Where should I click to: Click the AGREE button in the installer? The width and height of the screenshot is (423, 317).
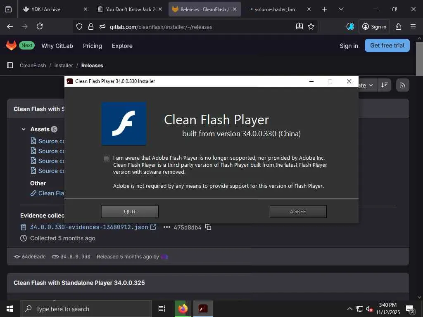click(x=298, y=212)
